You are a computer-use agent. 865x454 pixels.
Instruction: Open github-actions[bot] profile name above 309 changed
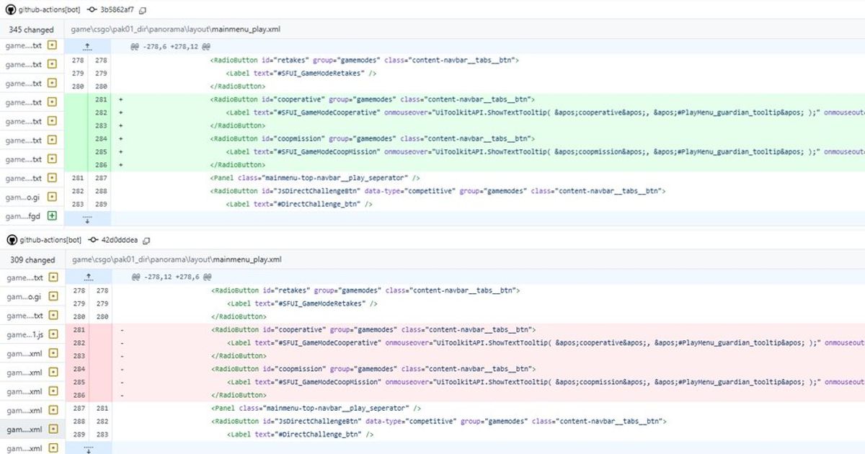pos(50,240)
